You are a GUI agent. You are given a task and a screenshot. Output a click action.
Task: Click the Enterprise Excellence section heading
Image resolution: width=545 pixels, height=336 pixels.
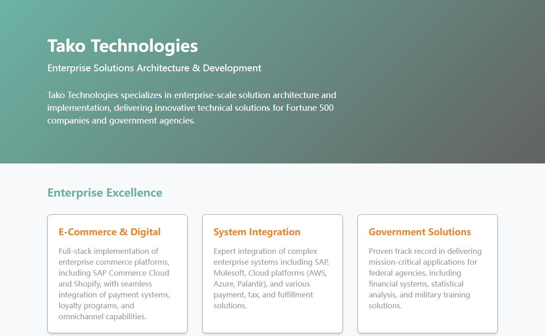click(105, 193)
